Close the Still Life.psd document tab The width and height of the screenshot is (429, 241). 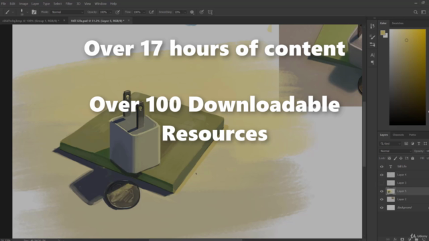129,21
